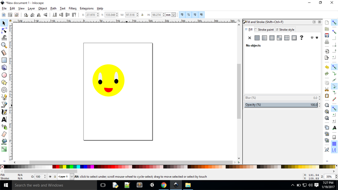Viewport: 338px width, 190px height.
Task: Select the Text tool
Action: tap(4, 120)
